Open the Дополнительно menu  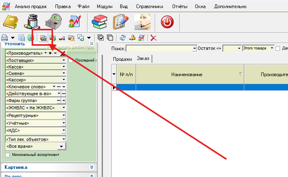[230, 6]
